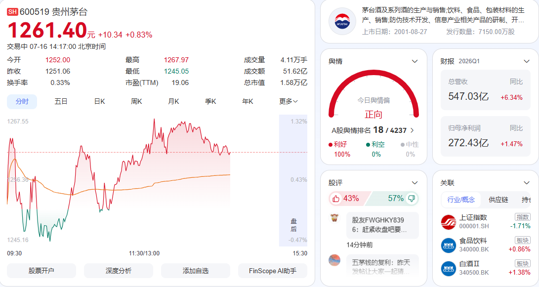Click avatar of user 股友FWGHKY839
Image resolution: width=539 pixels, height=287 pixels.
pos(334,218)
